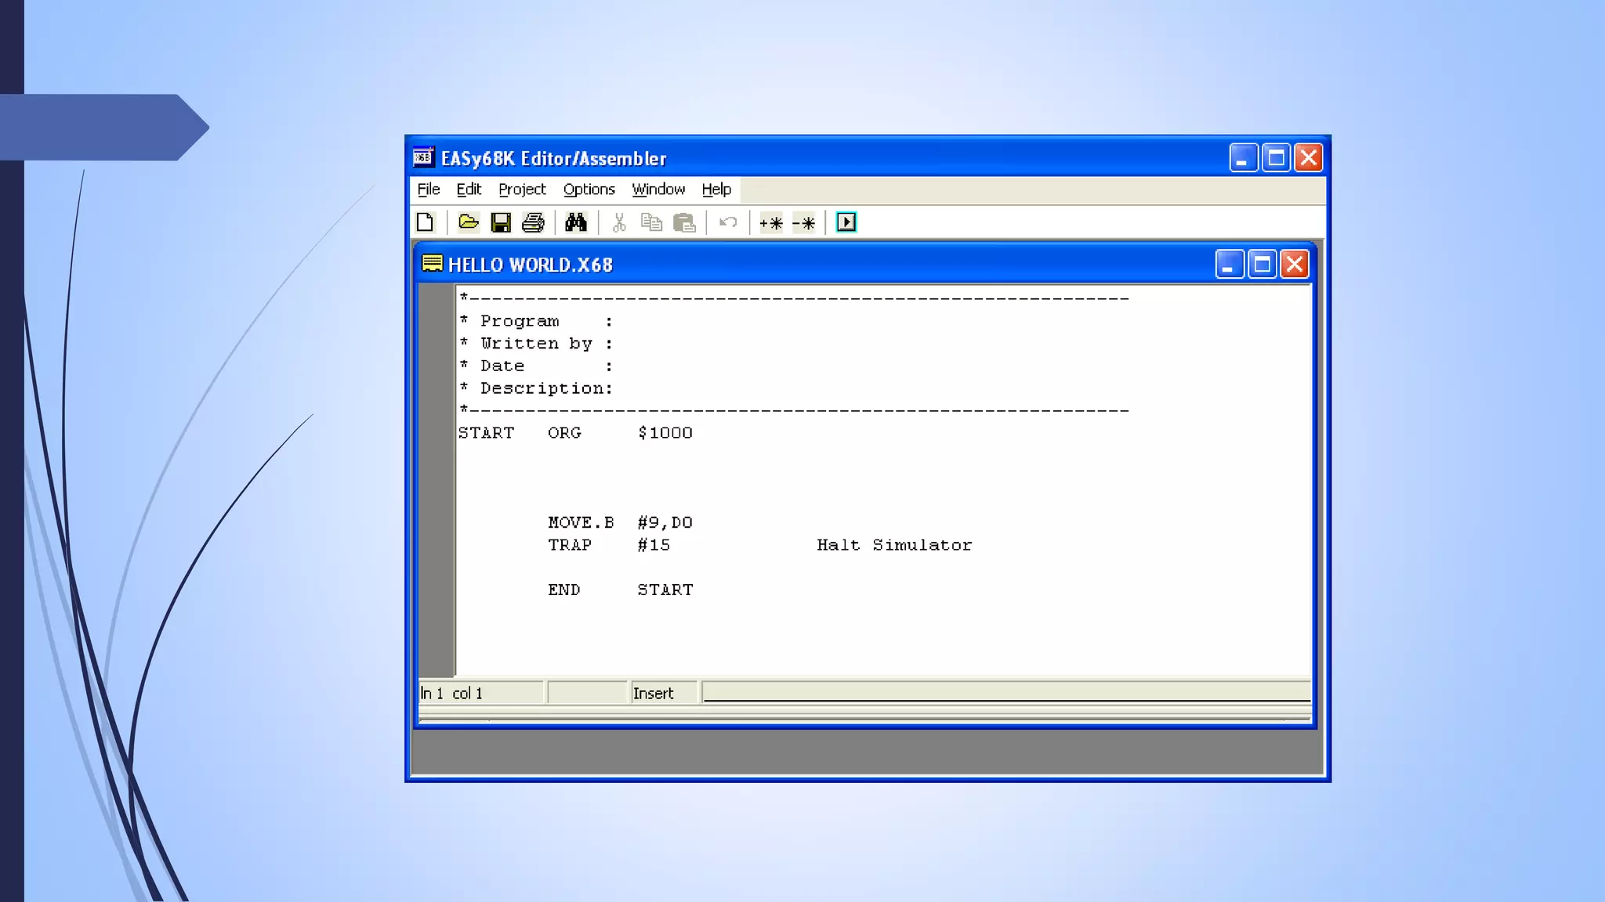This screenshot has height=902, width=1605.
Task: Print the source with printer icon
Action: coord(533,222)
